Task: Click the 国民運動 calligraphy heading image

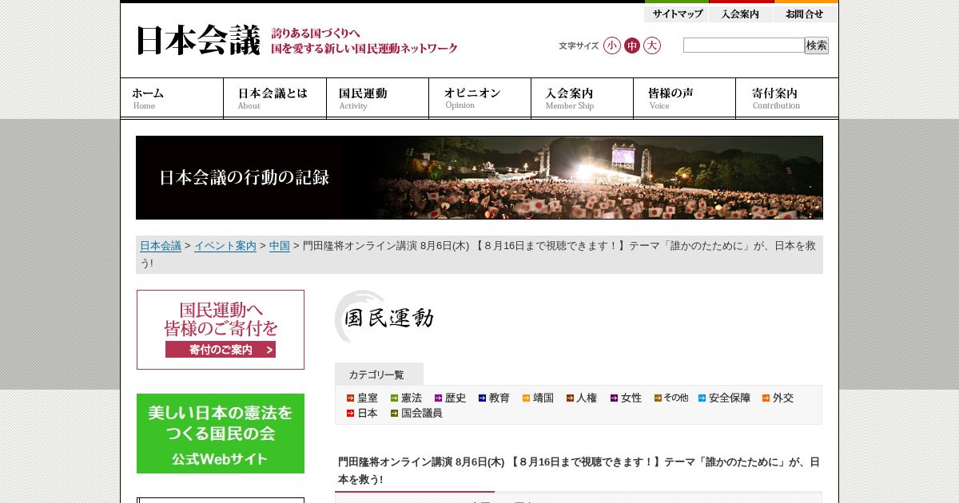Action: tap(384, 317)
